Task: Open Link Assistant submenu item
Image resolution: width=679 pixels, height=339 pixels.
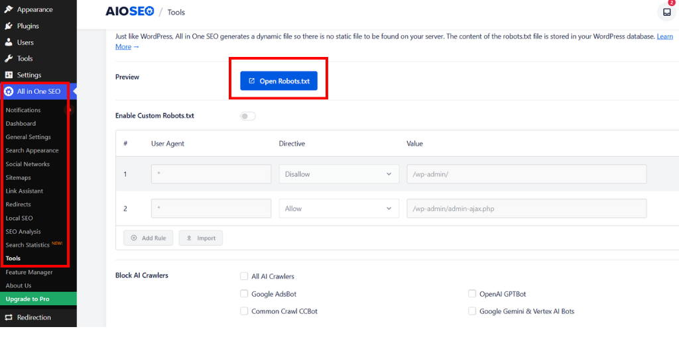Action: pyautogui.click(x=25, y=191)
